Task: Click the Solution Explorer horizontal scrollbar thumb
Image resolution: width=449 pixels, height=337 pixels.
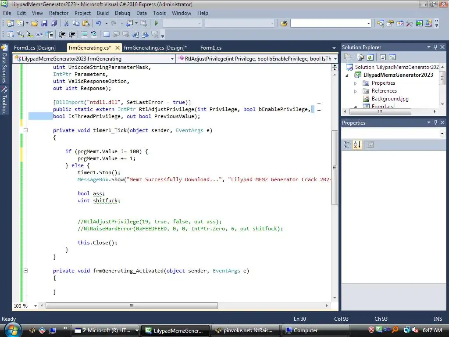Action: coord(380,111)
